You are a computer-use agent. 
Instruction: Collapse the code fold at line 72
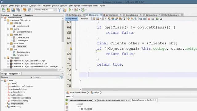pyautogui.click(x=76, y=69)
